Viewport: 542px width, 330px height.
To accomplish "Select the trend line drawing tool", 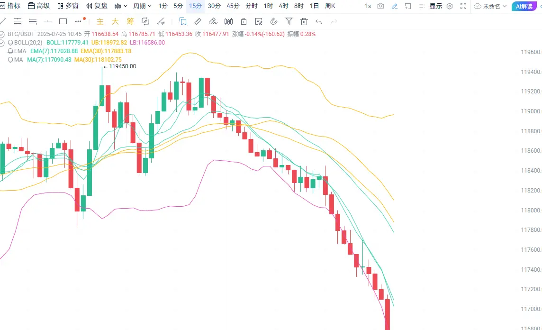I will pos(3,21).
